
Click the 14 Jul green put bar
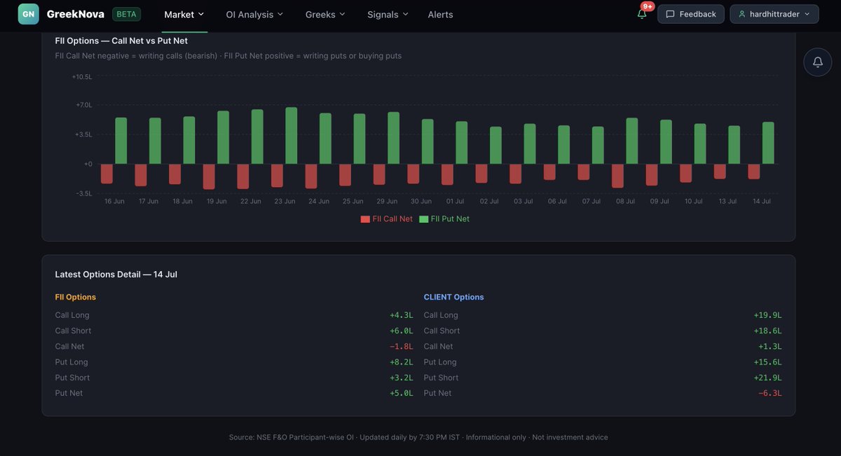[x=768, y=143]
